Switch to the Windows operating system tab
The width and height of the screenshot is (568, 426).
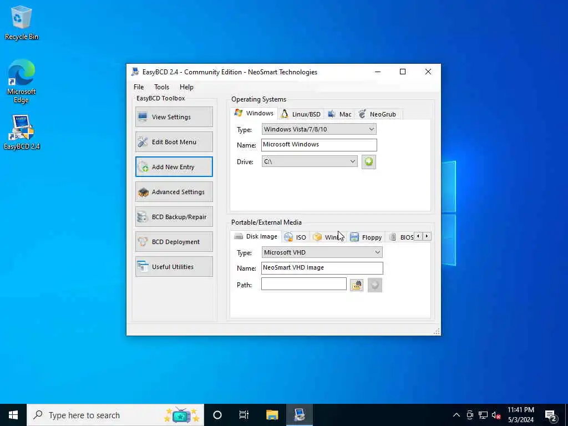pos(254,113)
